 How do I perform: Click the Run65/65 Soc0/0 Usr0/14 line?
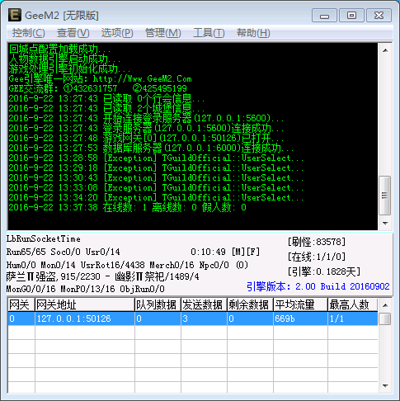(x=64, y=252)
